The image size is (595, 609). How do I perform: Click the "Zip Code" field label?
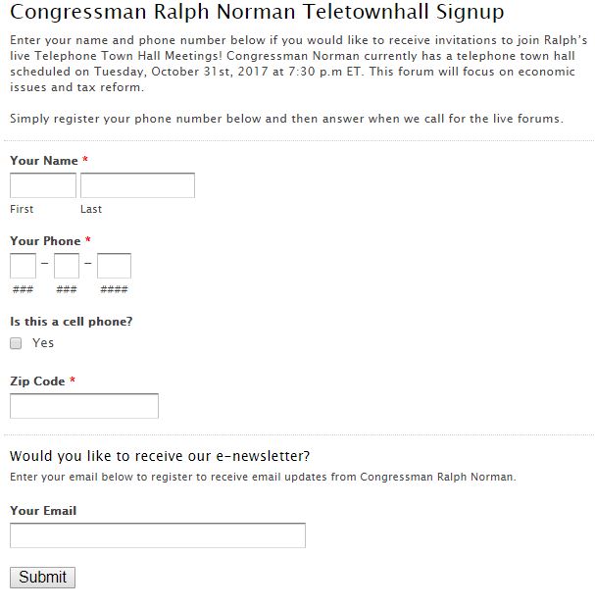point(37,381)
